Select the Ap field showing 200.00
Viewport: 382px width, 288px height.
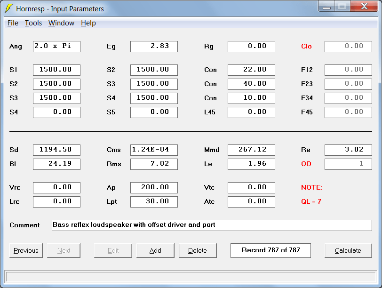(154, 188)
